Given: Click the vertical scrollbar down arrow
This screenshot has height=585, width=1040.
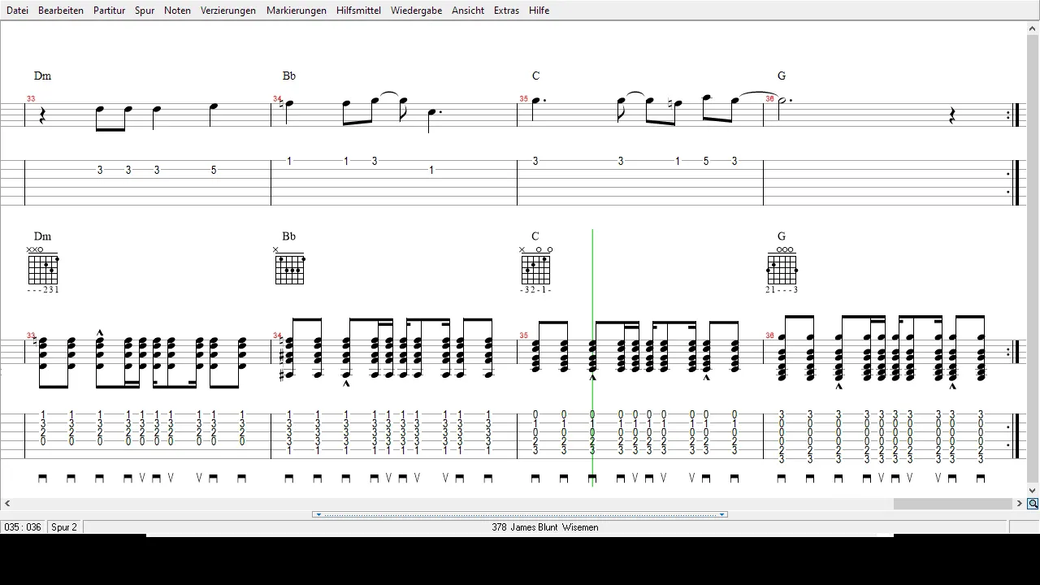Looking at the screenshot, I should 1033,491.
